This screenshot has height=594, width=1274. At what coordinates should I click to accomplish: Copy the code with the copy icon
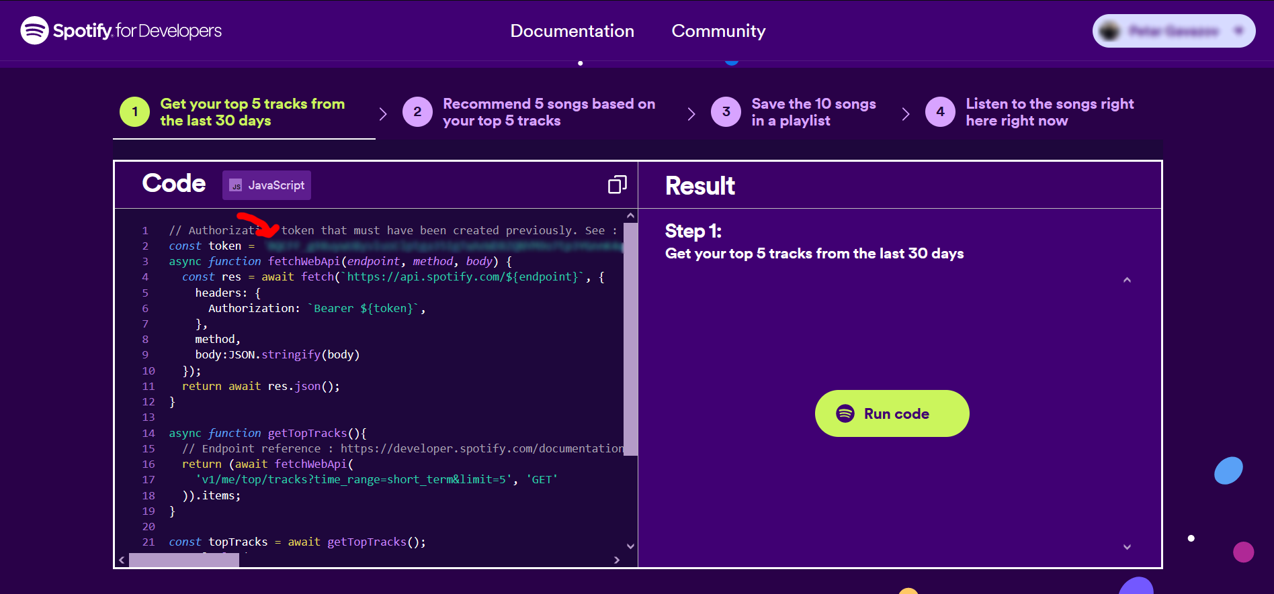coord(617,185)
